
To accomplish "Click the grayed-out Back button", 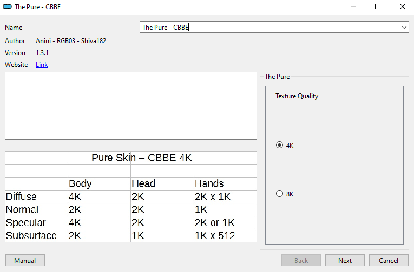I will [x=301, y=261].
